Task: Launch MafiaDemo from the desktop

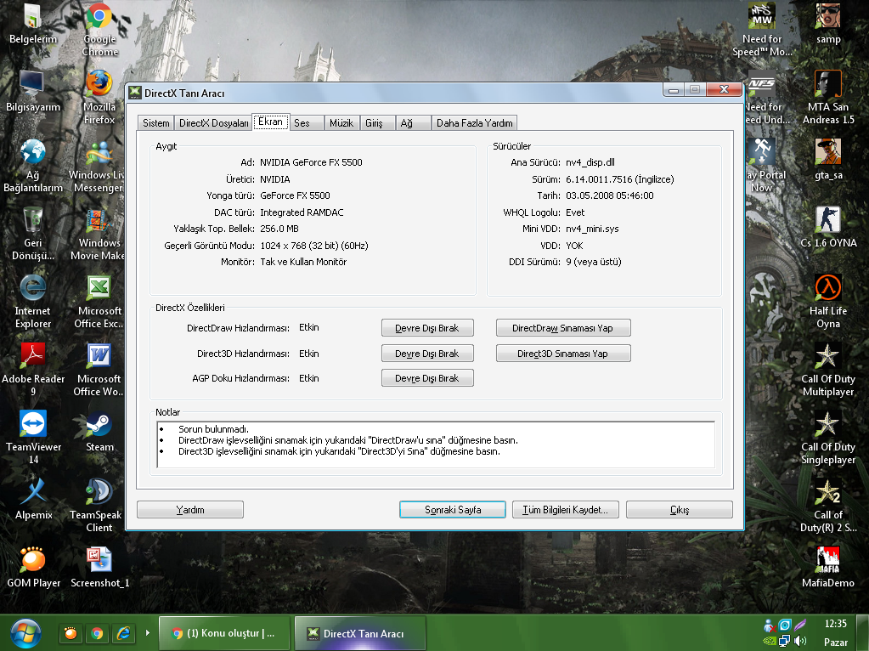Action: [828, 568]
